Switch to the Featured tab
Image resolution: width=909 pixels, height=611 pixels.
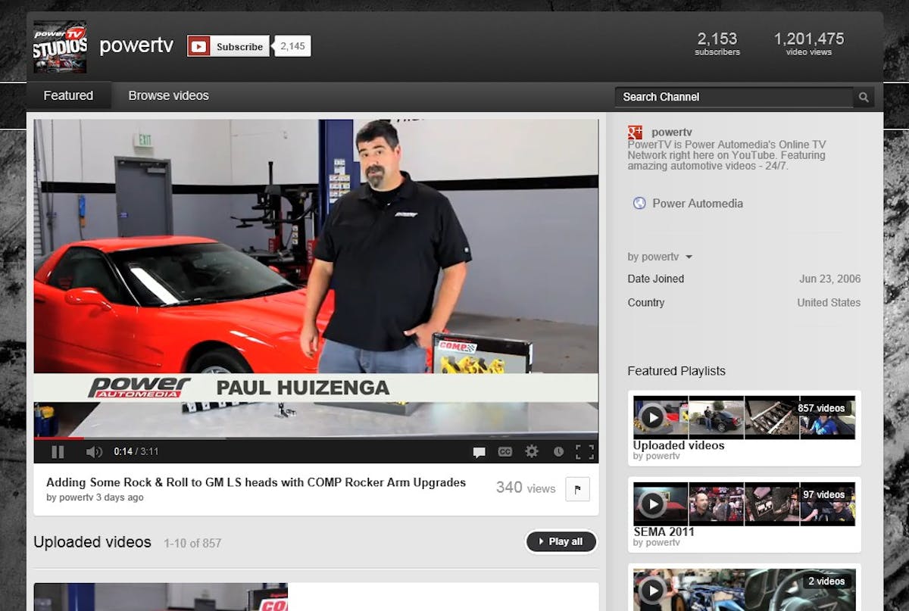tap(68, 96)
